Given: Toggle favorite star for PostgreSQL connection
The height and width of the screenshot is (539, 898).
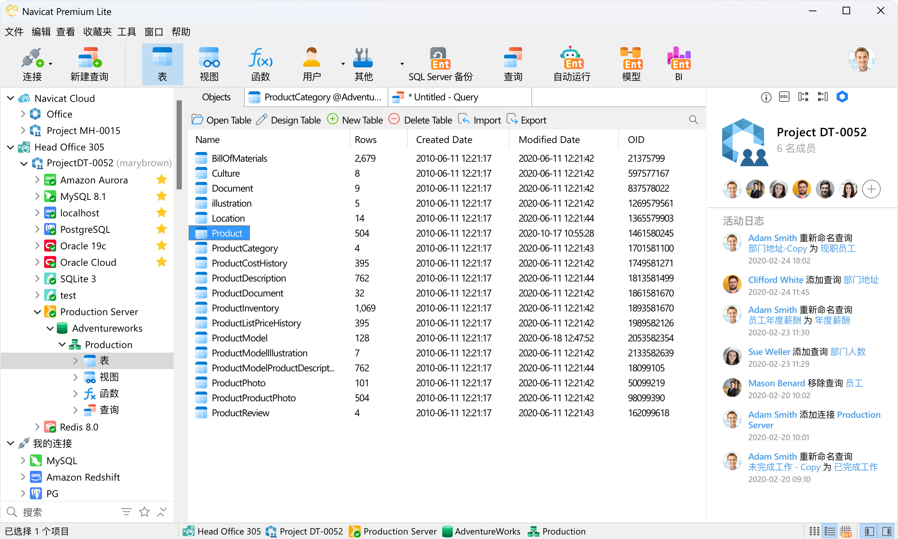Looking at the screenshot, I should pyautogui.click(x=162, y=229).
